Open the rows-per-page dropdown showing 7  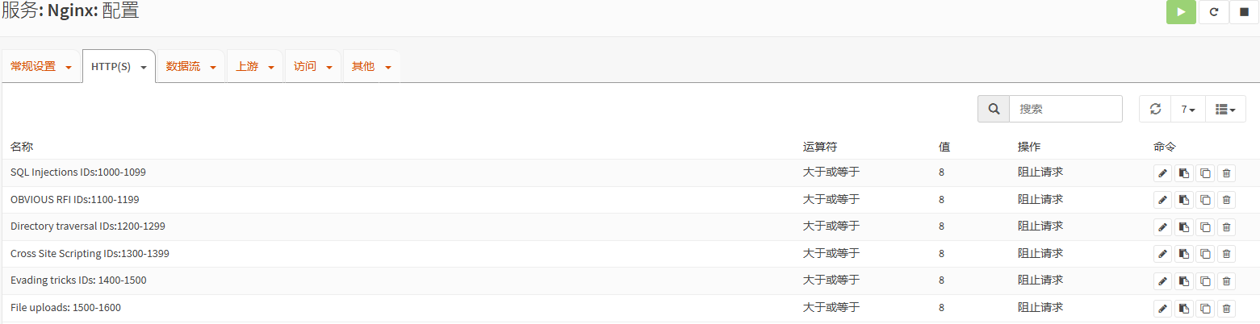coord(1188,109)
